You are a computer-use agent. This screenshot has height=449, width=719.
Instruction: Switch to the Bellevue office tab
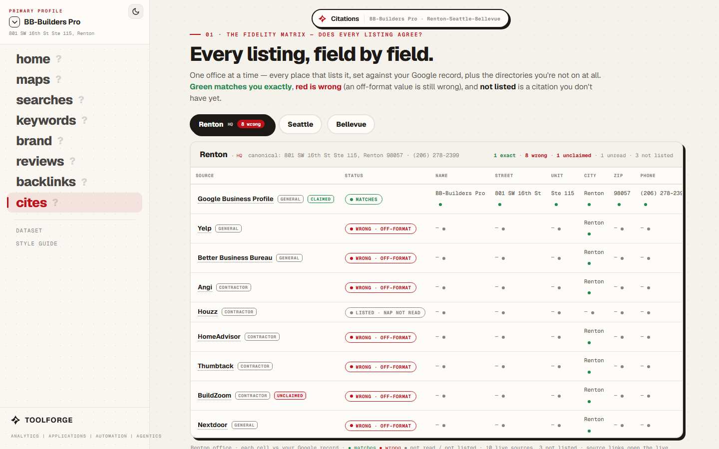(351, 124)
